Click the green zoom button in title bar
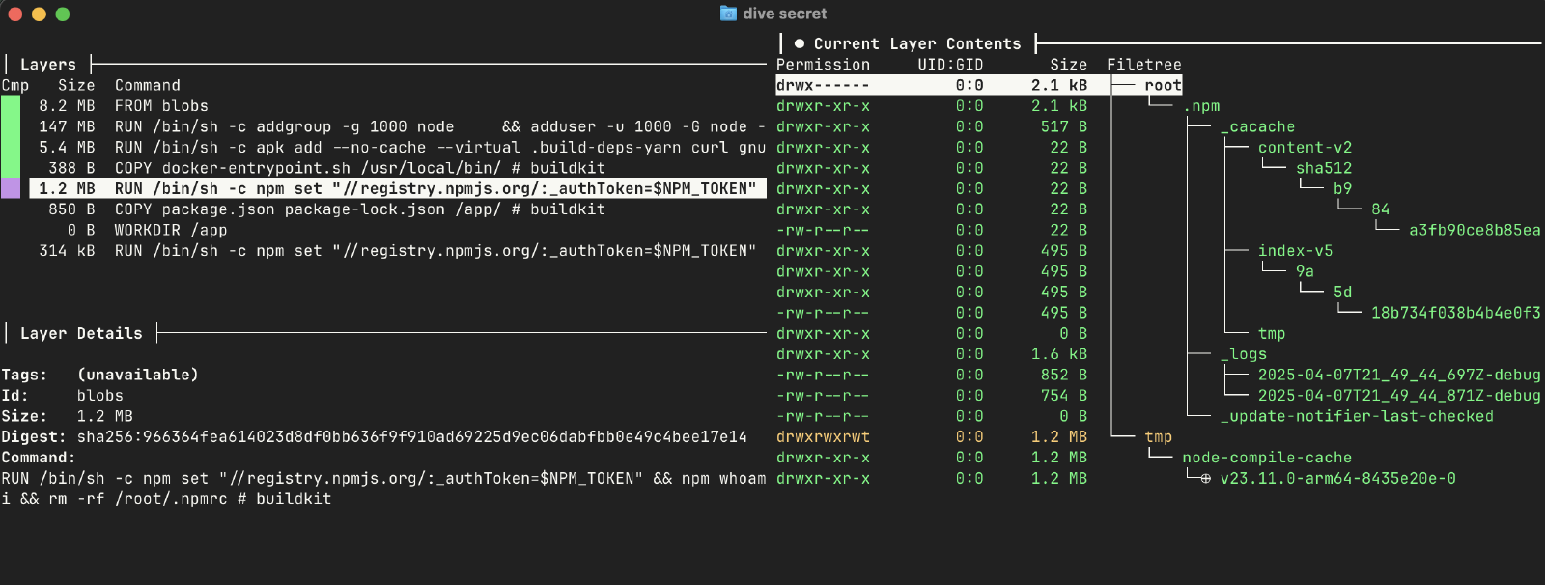Image resolution: width=1545 pixels, height=585 pixels. [x=63, y=14]
